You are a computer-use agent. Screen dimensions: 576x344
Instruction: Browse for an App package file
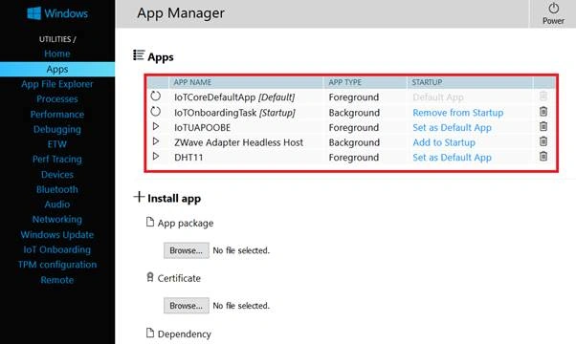[187, 250]
